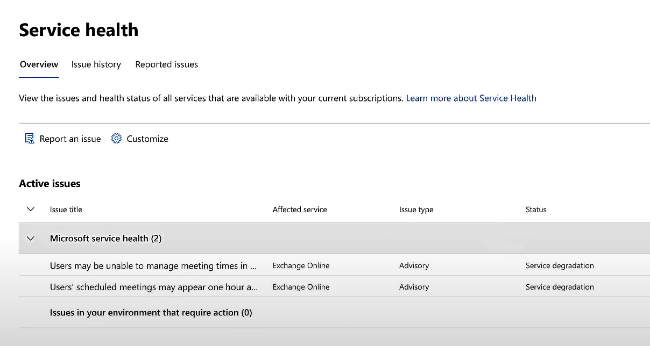Click the Affected service column header
650x346 pixels.
300,209
